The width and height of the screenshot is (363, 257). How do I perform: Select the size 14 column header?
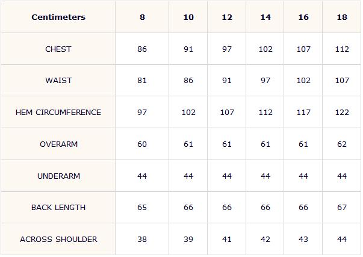(265, 17)
